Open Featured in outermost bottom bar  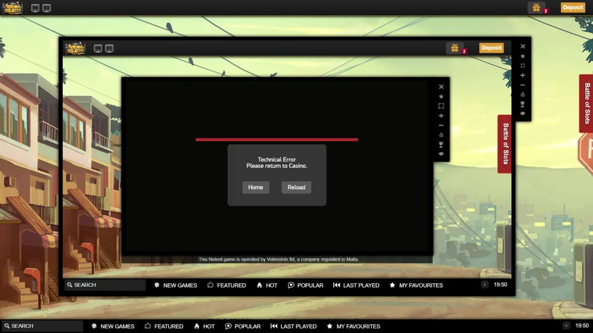point(164,326)
